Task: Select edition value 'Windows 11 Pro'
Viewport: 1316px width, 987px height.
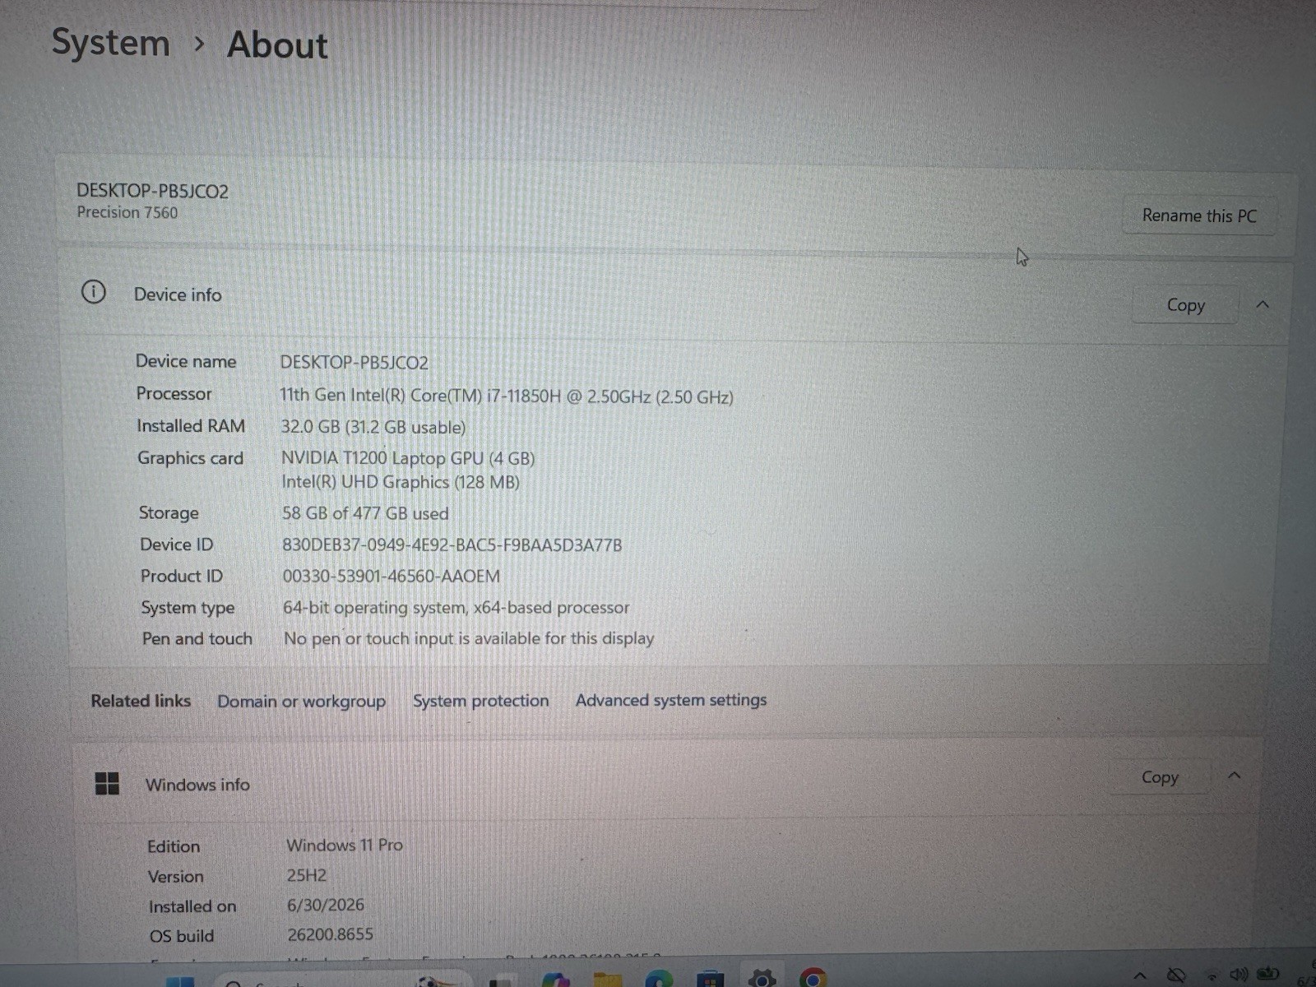Action: [x=345, y=845]
